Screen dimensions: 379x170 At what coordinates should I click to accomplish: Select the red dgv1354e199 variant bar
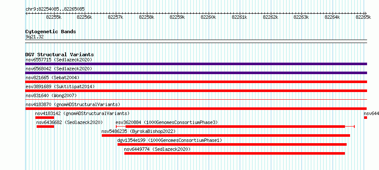[x=232, y=144]
